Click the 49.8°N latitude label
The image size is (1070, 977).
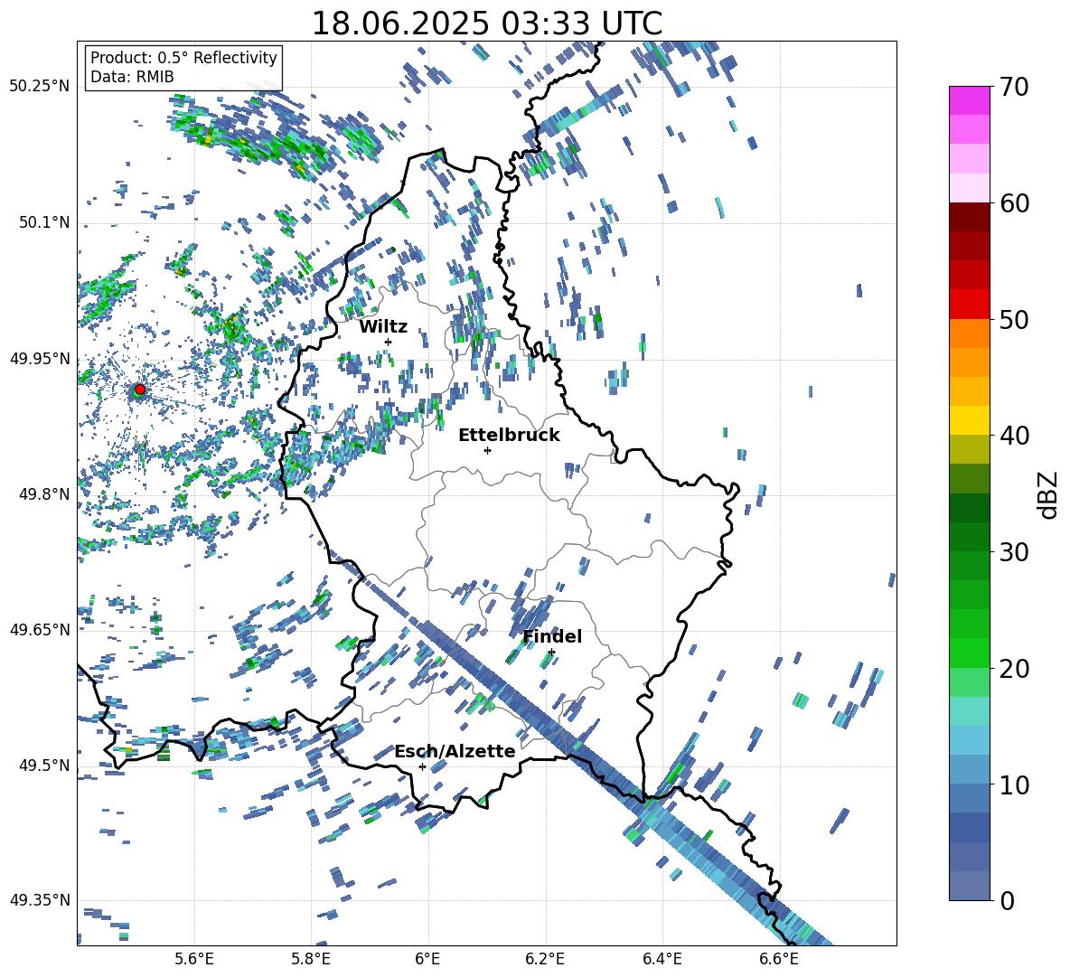tap(43, 493)
